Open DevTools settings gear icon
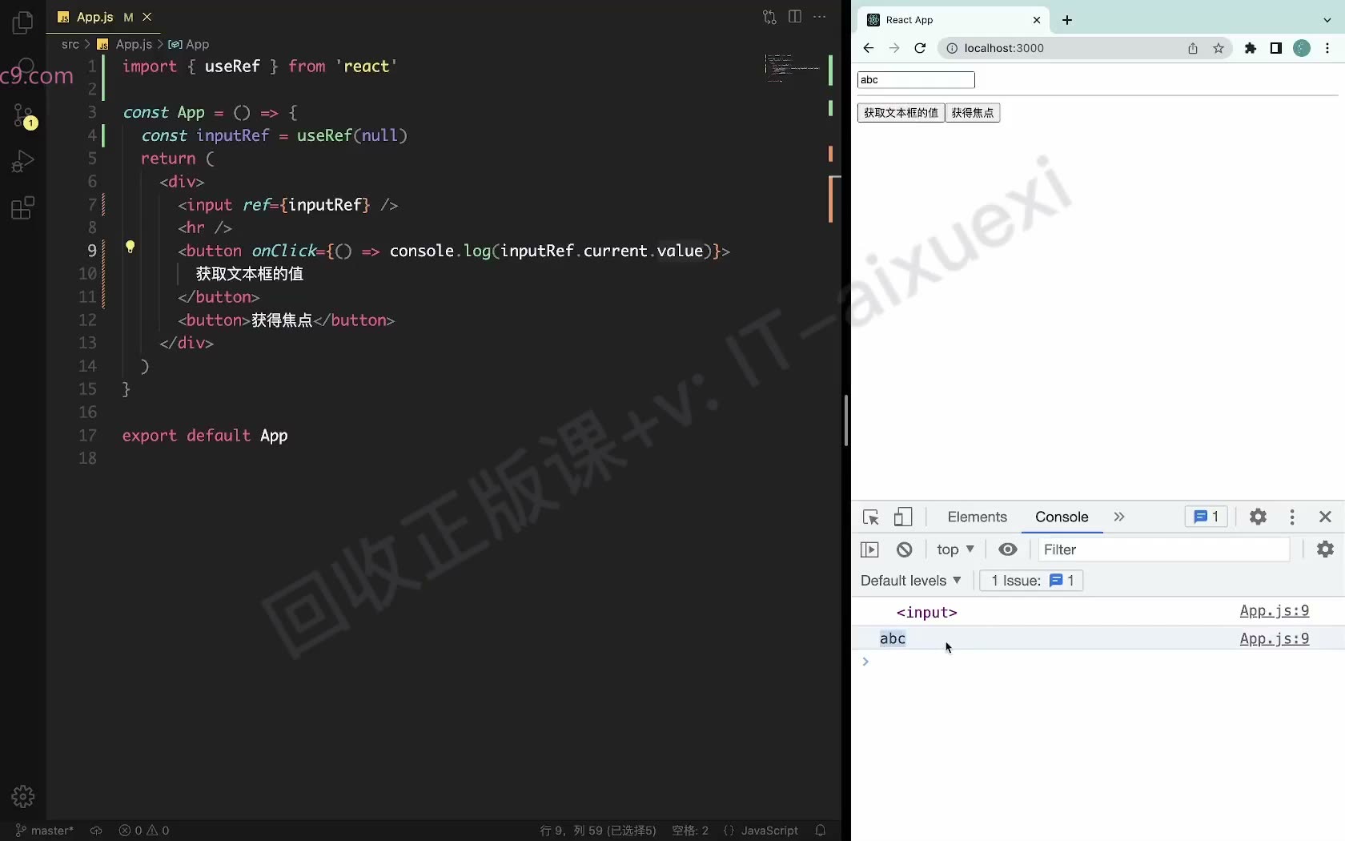This screenshot has width=1345, height=841. coord(1258,517)
